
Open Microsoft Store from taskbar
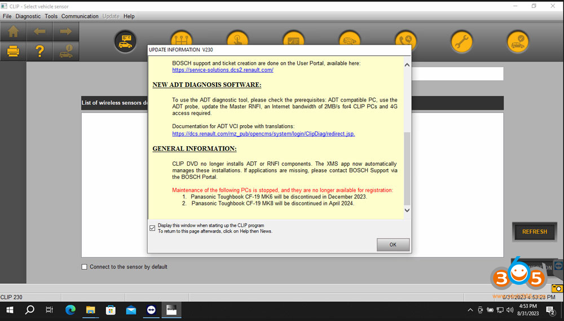pyautogui.click(x=111, y=310)
